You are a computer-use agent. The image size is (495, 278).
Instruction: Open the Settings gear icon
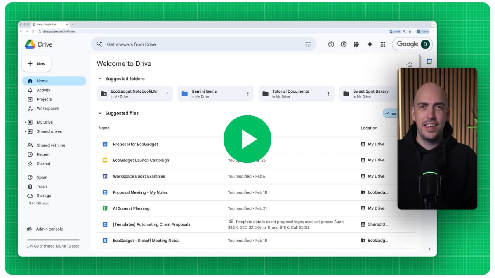(x=344, y=44)
